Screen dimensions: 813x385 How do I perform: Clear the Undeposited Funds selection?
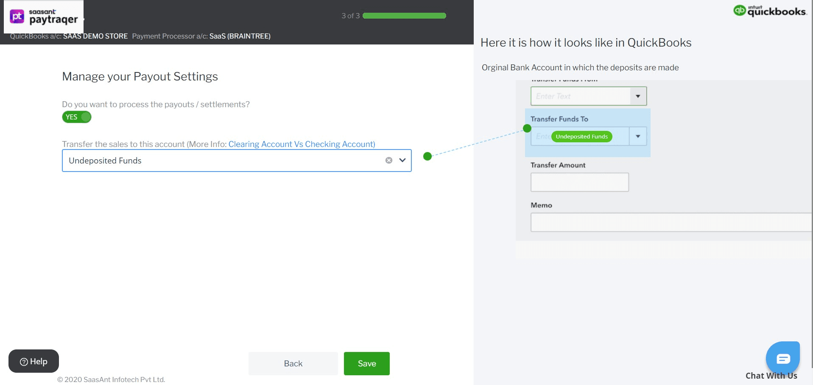tap(388, 160)
